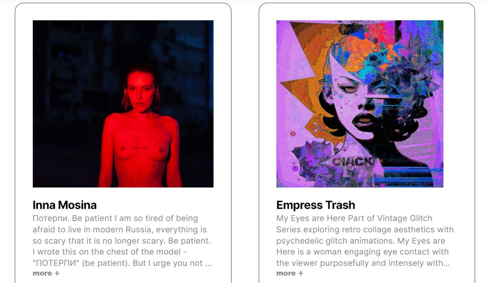Viewport: 486px width, 283px height.
Task: Click the Empress Trash artist name
Action: (316, 205)
